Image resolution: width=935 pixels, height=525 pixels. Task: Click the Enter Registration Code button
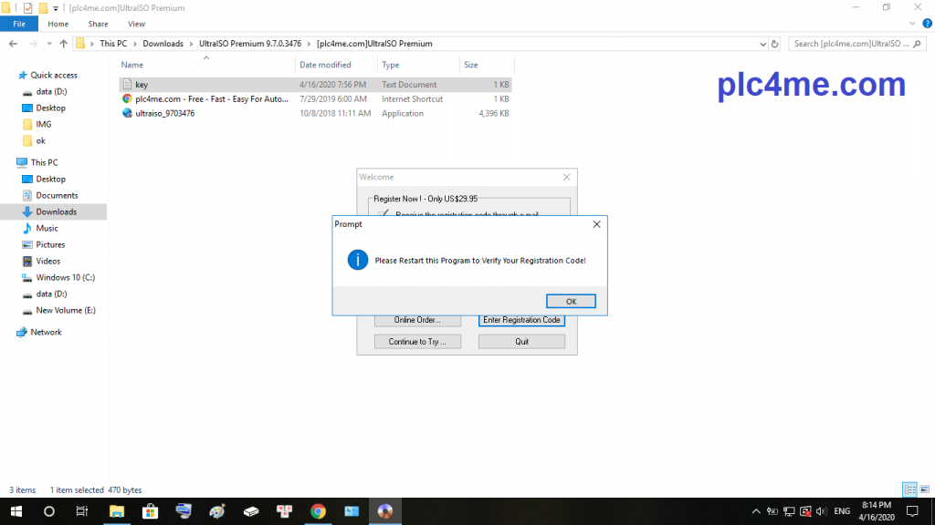pyautogui.click(x=521, y=320)
